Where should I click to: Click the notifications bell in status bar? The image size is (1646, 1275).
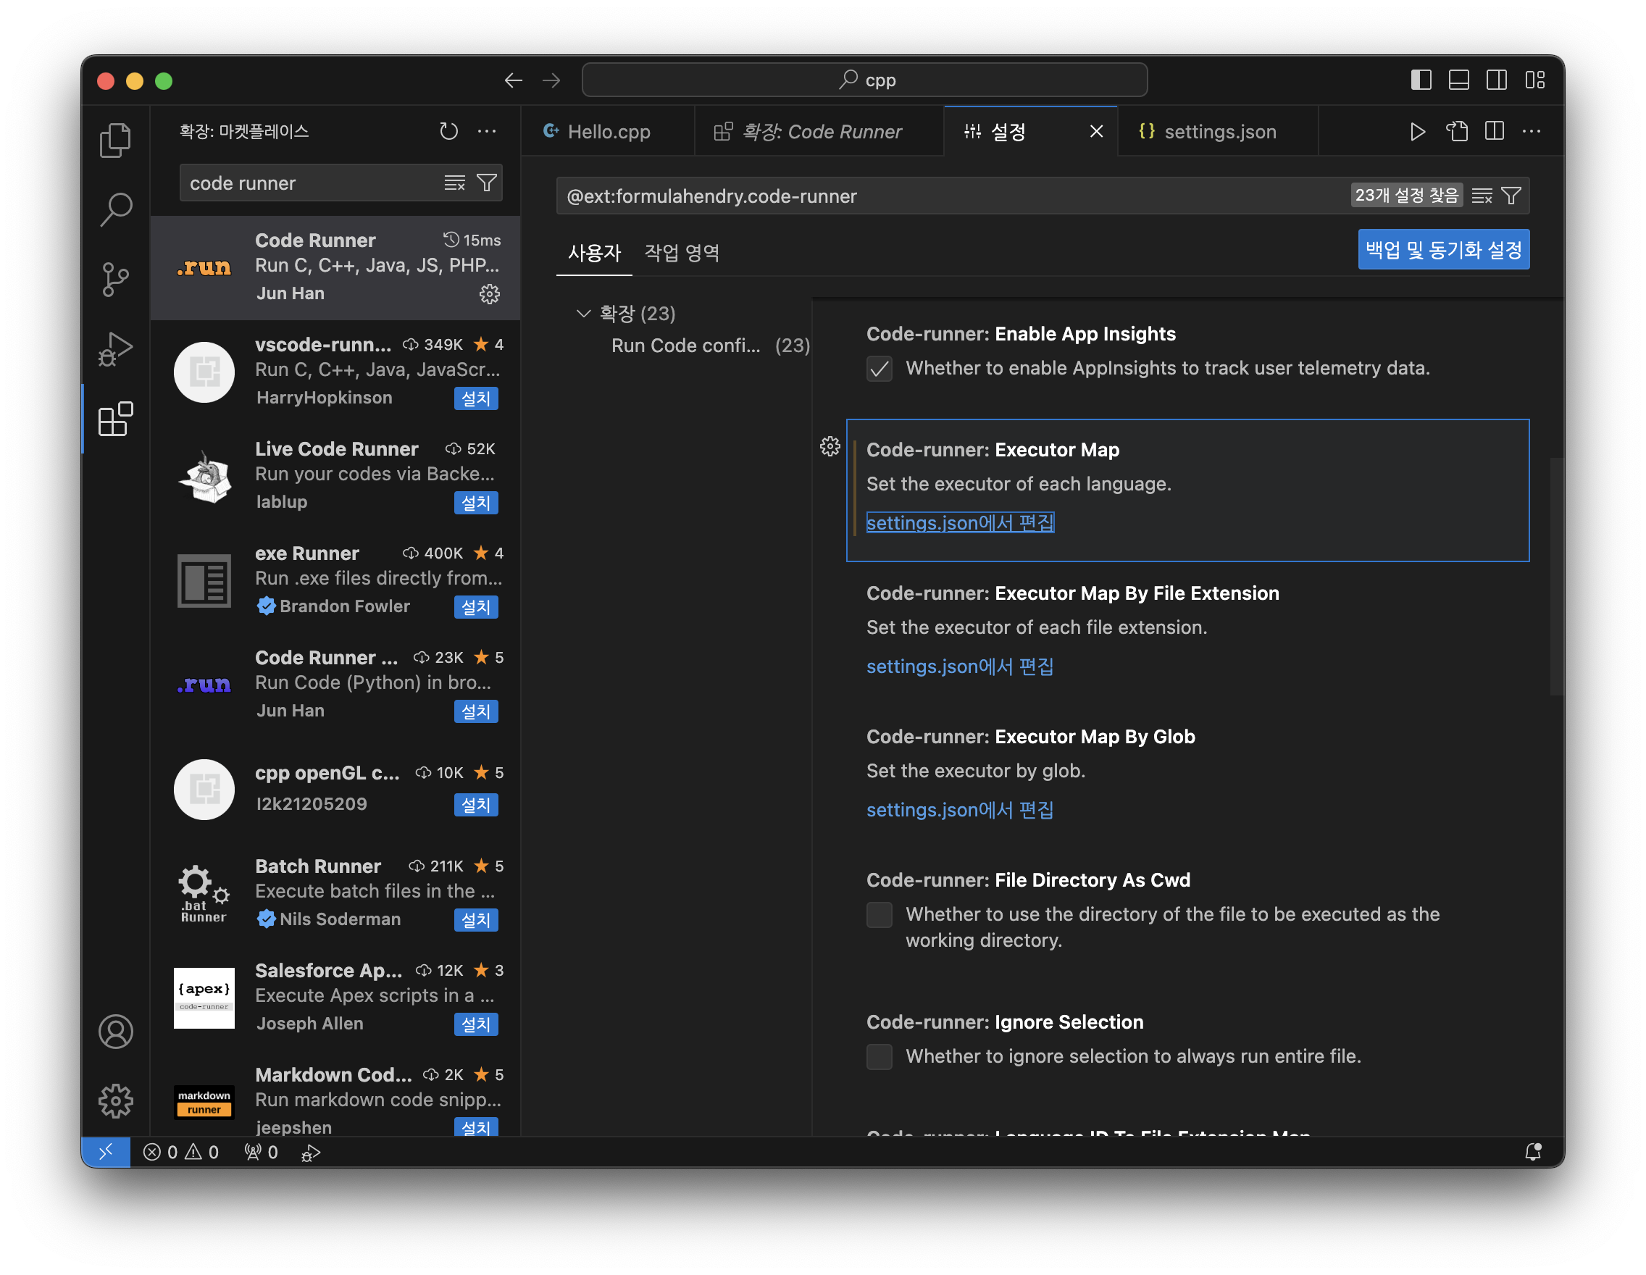click(1532, 1151)
